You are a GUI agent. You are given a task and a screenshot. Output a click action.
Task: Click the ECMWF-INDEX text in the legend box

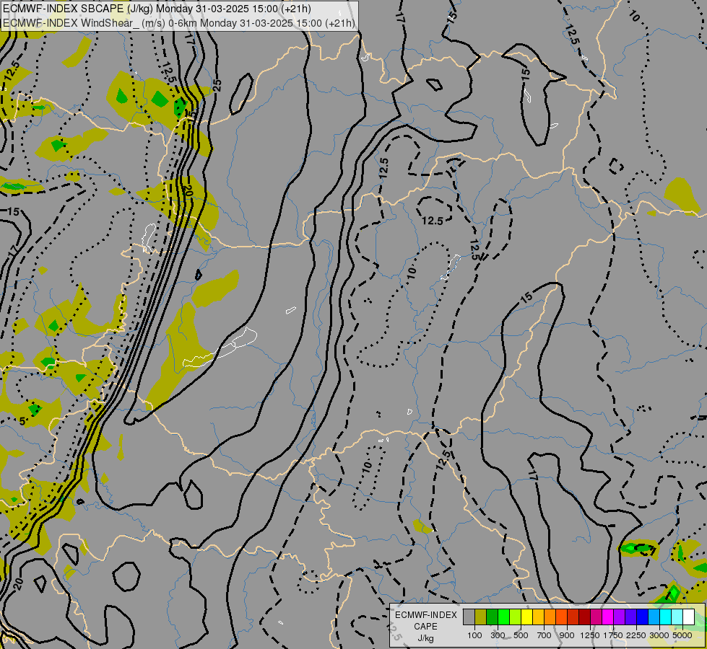[x=425, y=615]
